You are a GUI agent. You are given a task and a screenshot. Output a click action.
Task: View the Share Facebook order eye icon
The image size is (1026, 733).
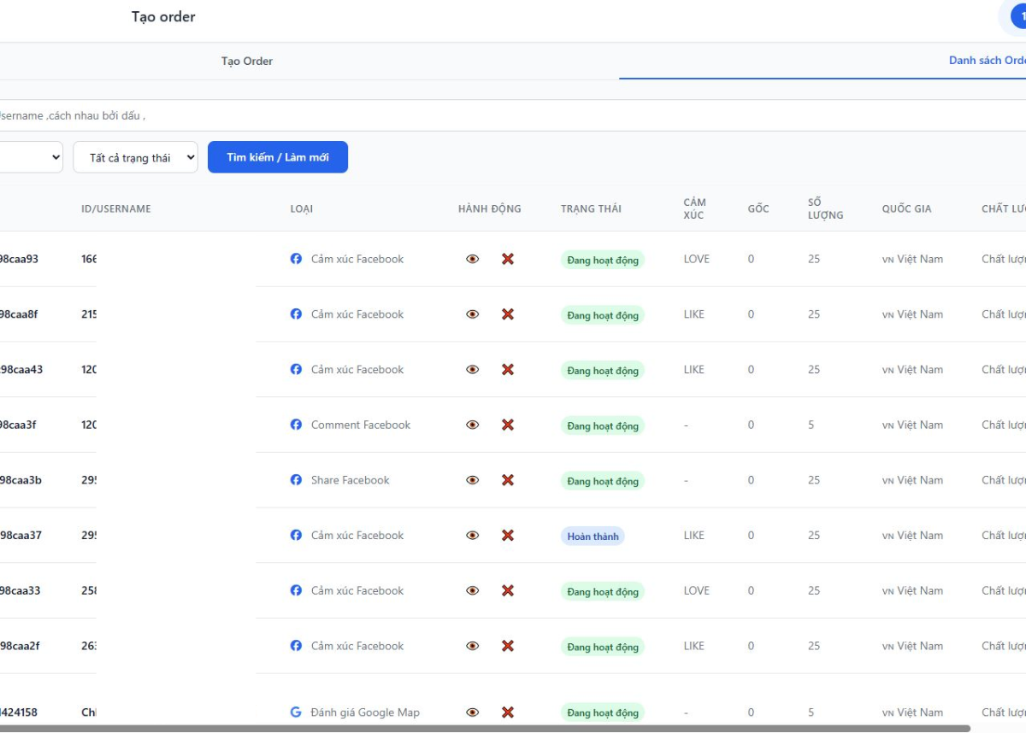pos(473,480)
